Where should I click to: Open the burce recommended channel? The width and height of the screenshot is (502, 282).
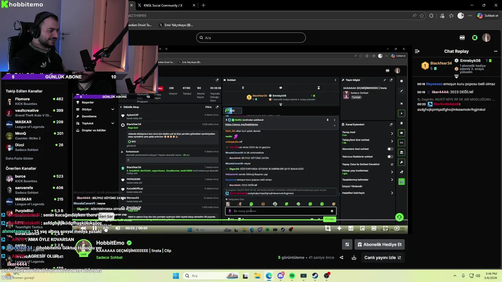point(35,179)
